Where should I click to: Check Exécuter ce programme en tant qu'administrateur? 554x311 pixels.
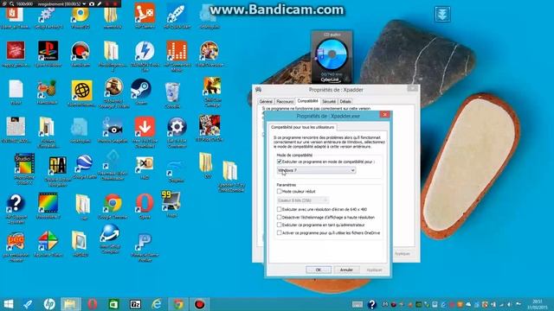pos(280,225)
